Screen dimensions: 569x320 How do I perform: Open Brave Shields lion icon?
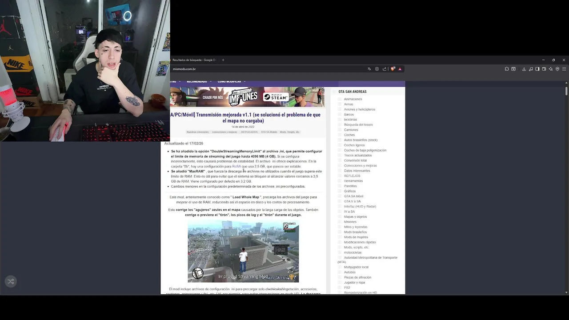pyautogui.click(x=393, y=69)
